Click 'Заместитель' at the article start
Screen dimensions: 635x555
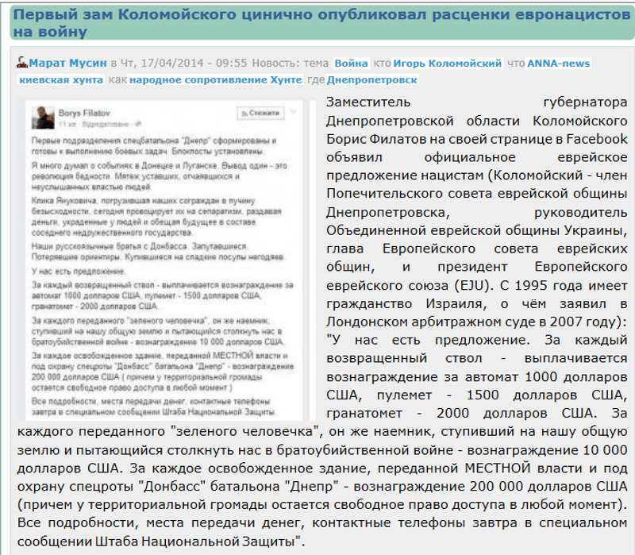click(368, 102)
